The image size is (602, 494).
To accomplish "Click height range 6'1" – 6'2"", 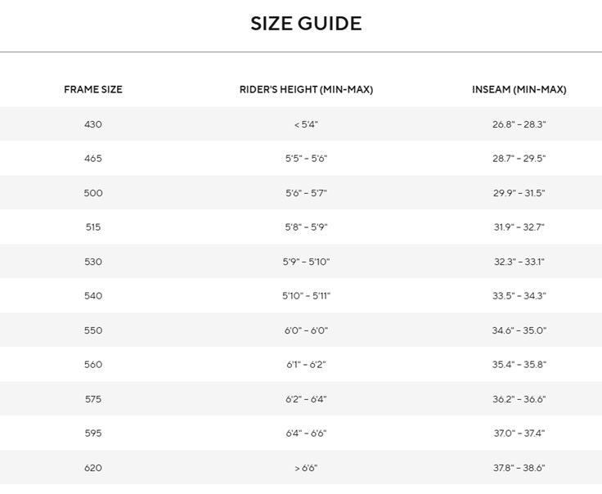I will pyautogui.click(x=306, y=364).
